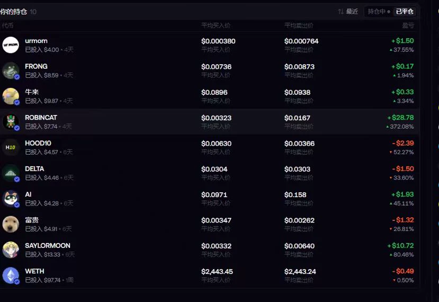This screenshot has height=302, width=439.
Task: Click the AI cat token avatar
Action: tap(11, 199)
